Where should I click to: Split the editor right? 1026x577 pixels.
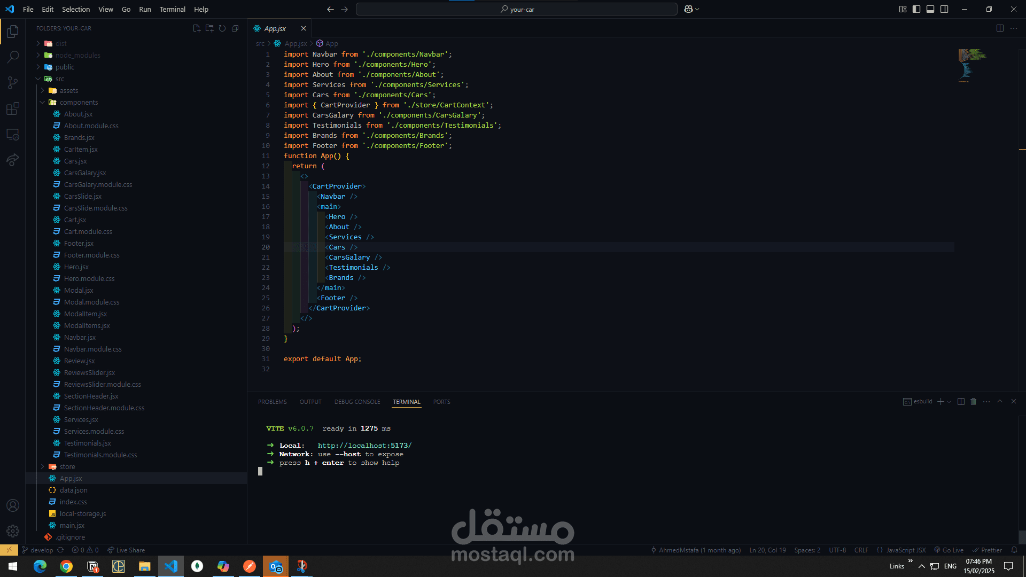tap(1000, 28)
